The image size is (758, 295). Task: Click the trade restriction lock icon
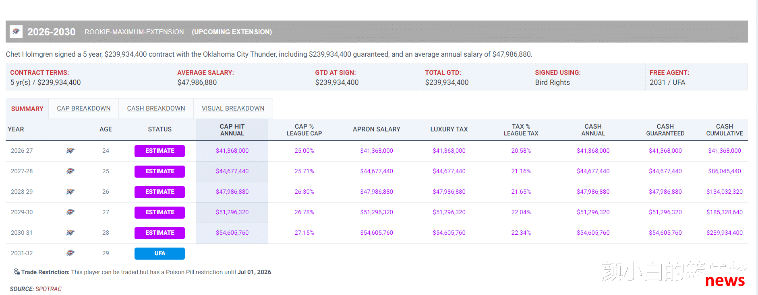pyautogui.click(x=17, y=272)
